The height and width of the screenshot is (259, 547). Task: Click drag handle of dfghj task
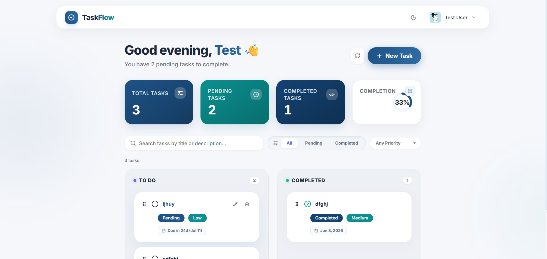pos(297,204)
